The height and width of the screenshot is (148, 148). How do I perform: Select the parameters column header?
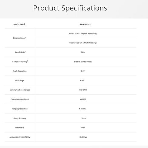coord(85,24)
